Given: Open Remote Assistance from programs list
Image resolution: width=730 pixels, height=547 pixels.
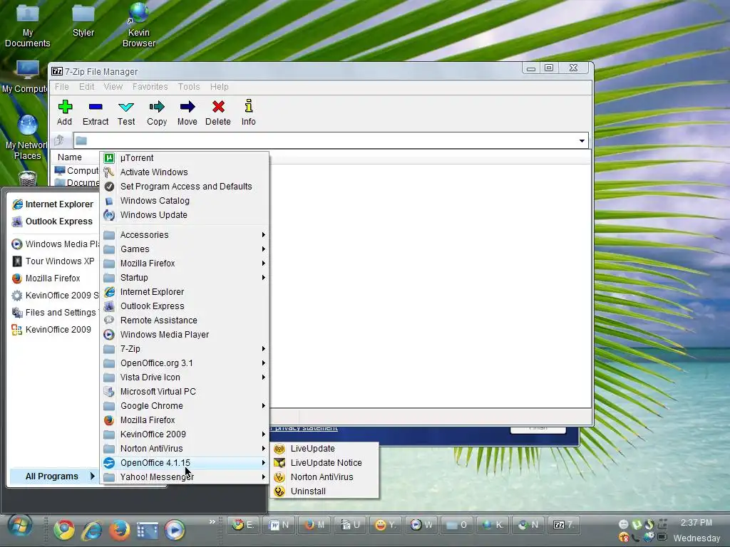Looking at the screenshot, I should pos(185,321).
